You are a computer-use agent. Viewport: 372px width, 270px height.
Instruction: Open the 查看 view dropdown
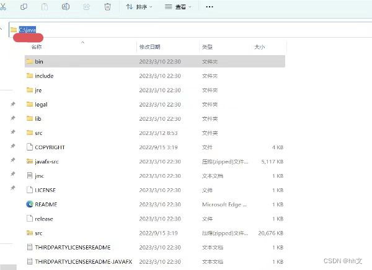pos(178,7)
